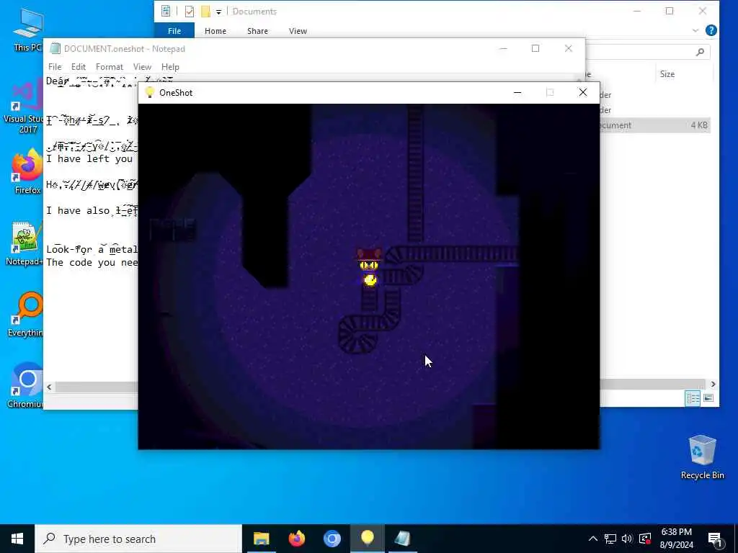
Task: Click the Notepad title bar document icon
Action: click(x=55, y=48)
